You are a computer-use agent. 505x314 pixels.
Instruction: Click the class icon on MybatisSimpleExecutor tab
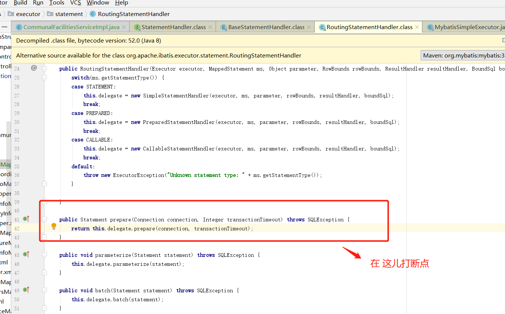coord(430,27)
